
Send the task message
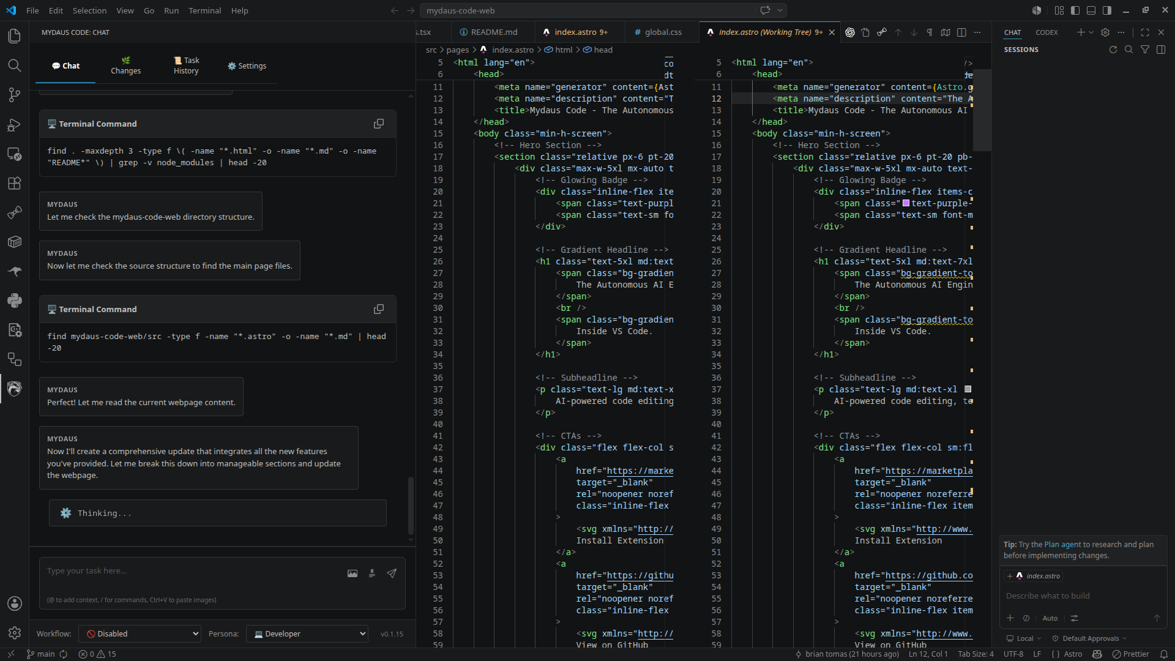pos(392,573)
